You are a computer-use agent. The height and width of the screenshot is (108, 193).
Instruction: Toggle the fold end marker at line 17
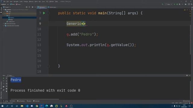click(x=48, y=66)
